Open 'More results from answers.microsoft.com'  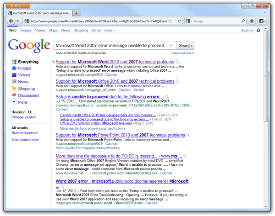93,128
